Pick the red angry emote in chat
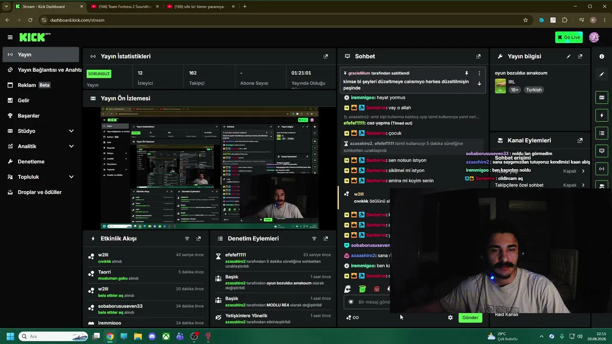612x344 pixels. point(377,289)
